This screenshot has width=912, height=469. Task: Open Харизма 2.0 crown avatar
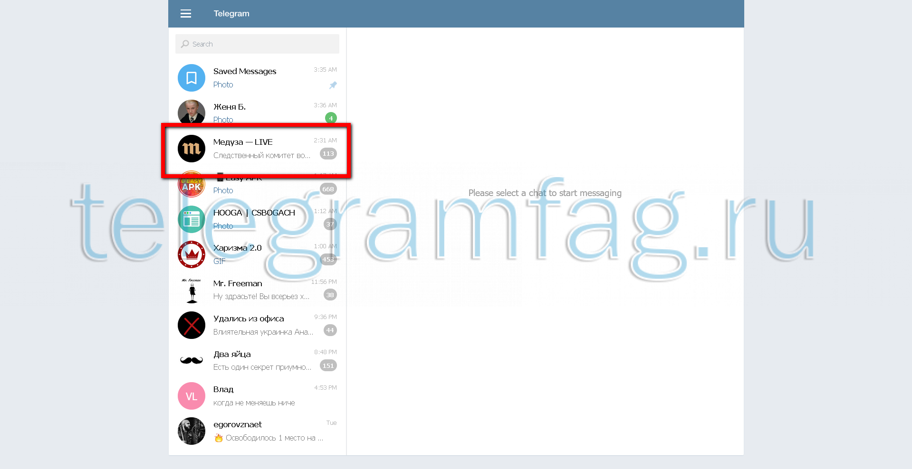pyautogui.click(x=192, y=254)
